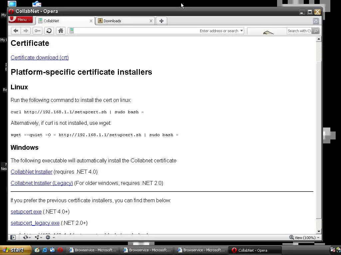The height and width of the screenshot is (255, 341).
Task: Reload the page
Action: click(x=49, y=31)
